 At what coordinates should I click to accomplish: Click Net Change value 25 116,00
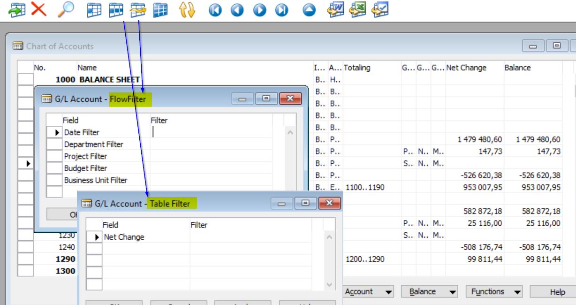[x=485, y=223]
